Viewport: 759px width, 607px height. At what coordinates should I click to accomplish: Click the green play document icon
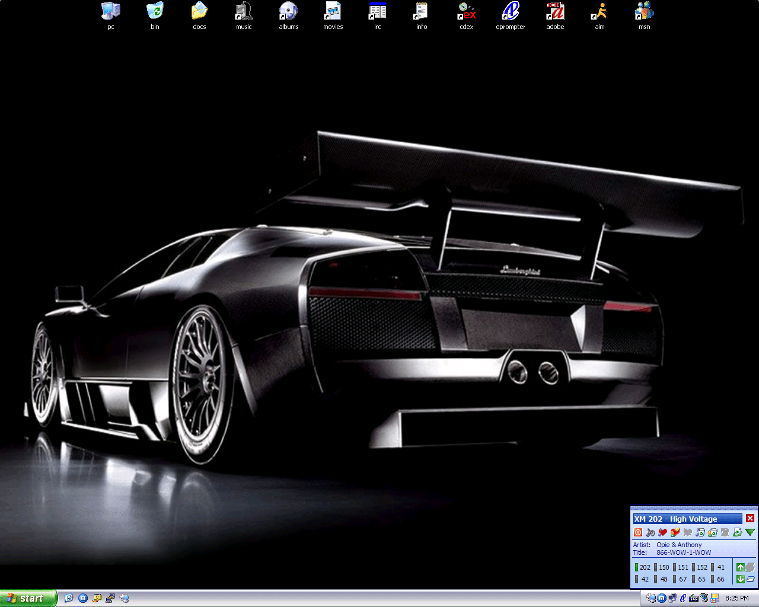[737, 532]
